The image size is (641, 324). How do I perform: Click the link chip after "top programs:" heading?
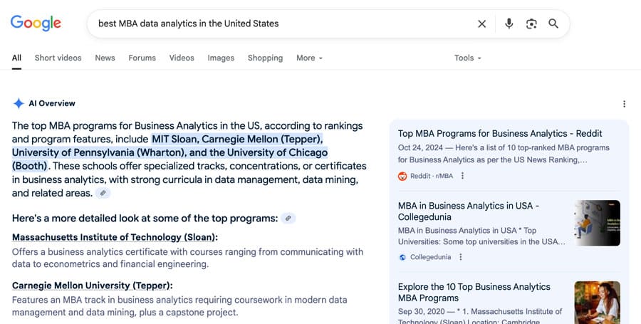[x=288, y=218]
